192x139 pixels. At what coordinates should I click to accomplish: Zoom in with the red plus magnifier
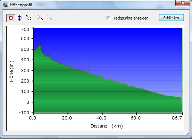(x=41, y=18)
